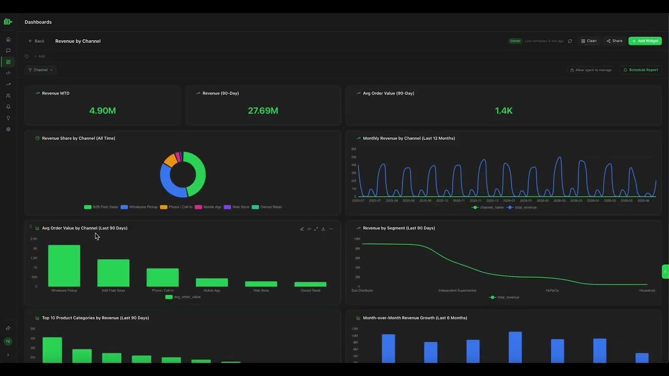Select the Dashboards grid icon in sidebar
Image resolution: width=669 pixels, height=376 pixels.
point(8,62)
